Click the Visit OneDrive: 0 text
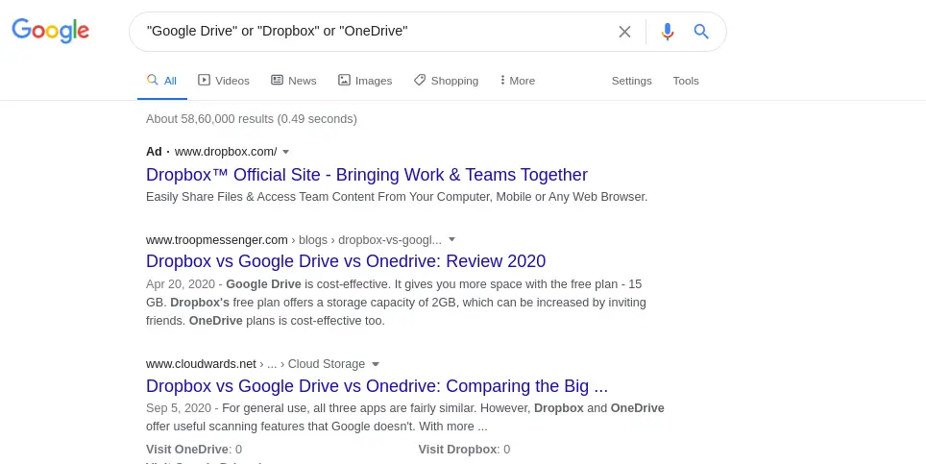 coord(194,450)
